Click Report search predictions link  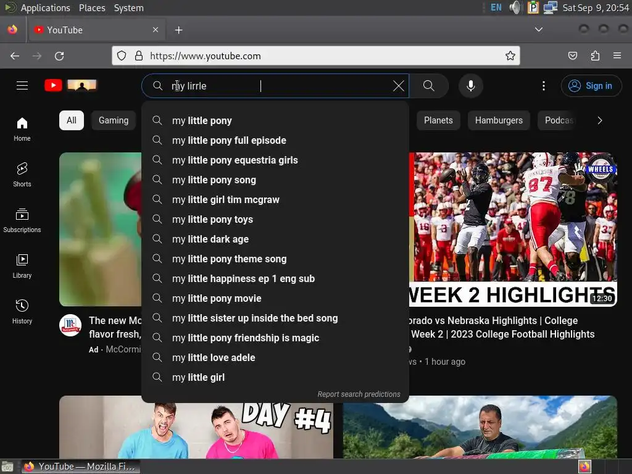click(359, 394)
